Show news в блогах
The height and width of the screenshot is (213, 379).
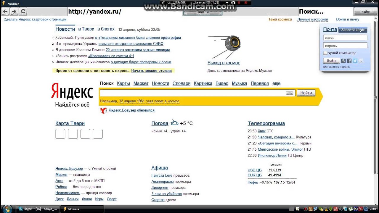tap(106, 29)
